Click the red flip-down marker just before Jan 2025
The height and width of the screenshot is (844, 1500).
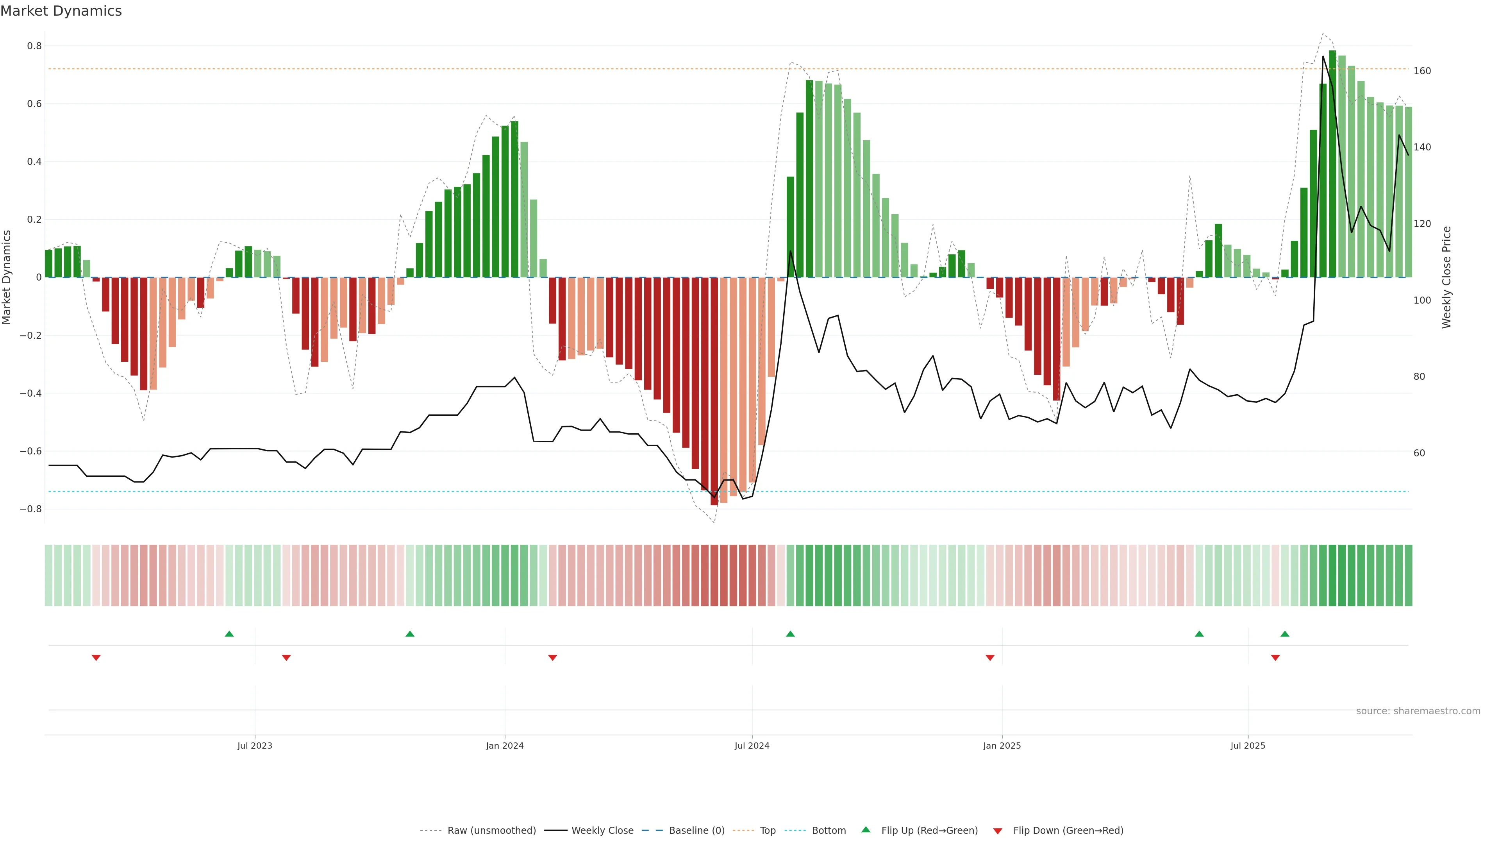tap(990, 658)
